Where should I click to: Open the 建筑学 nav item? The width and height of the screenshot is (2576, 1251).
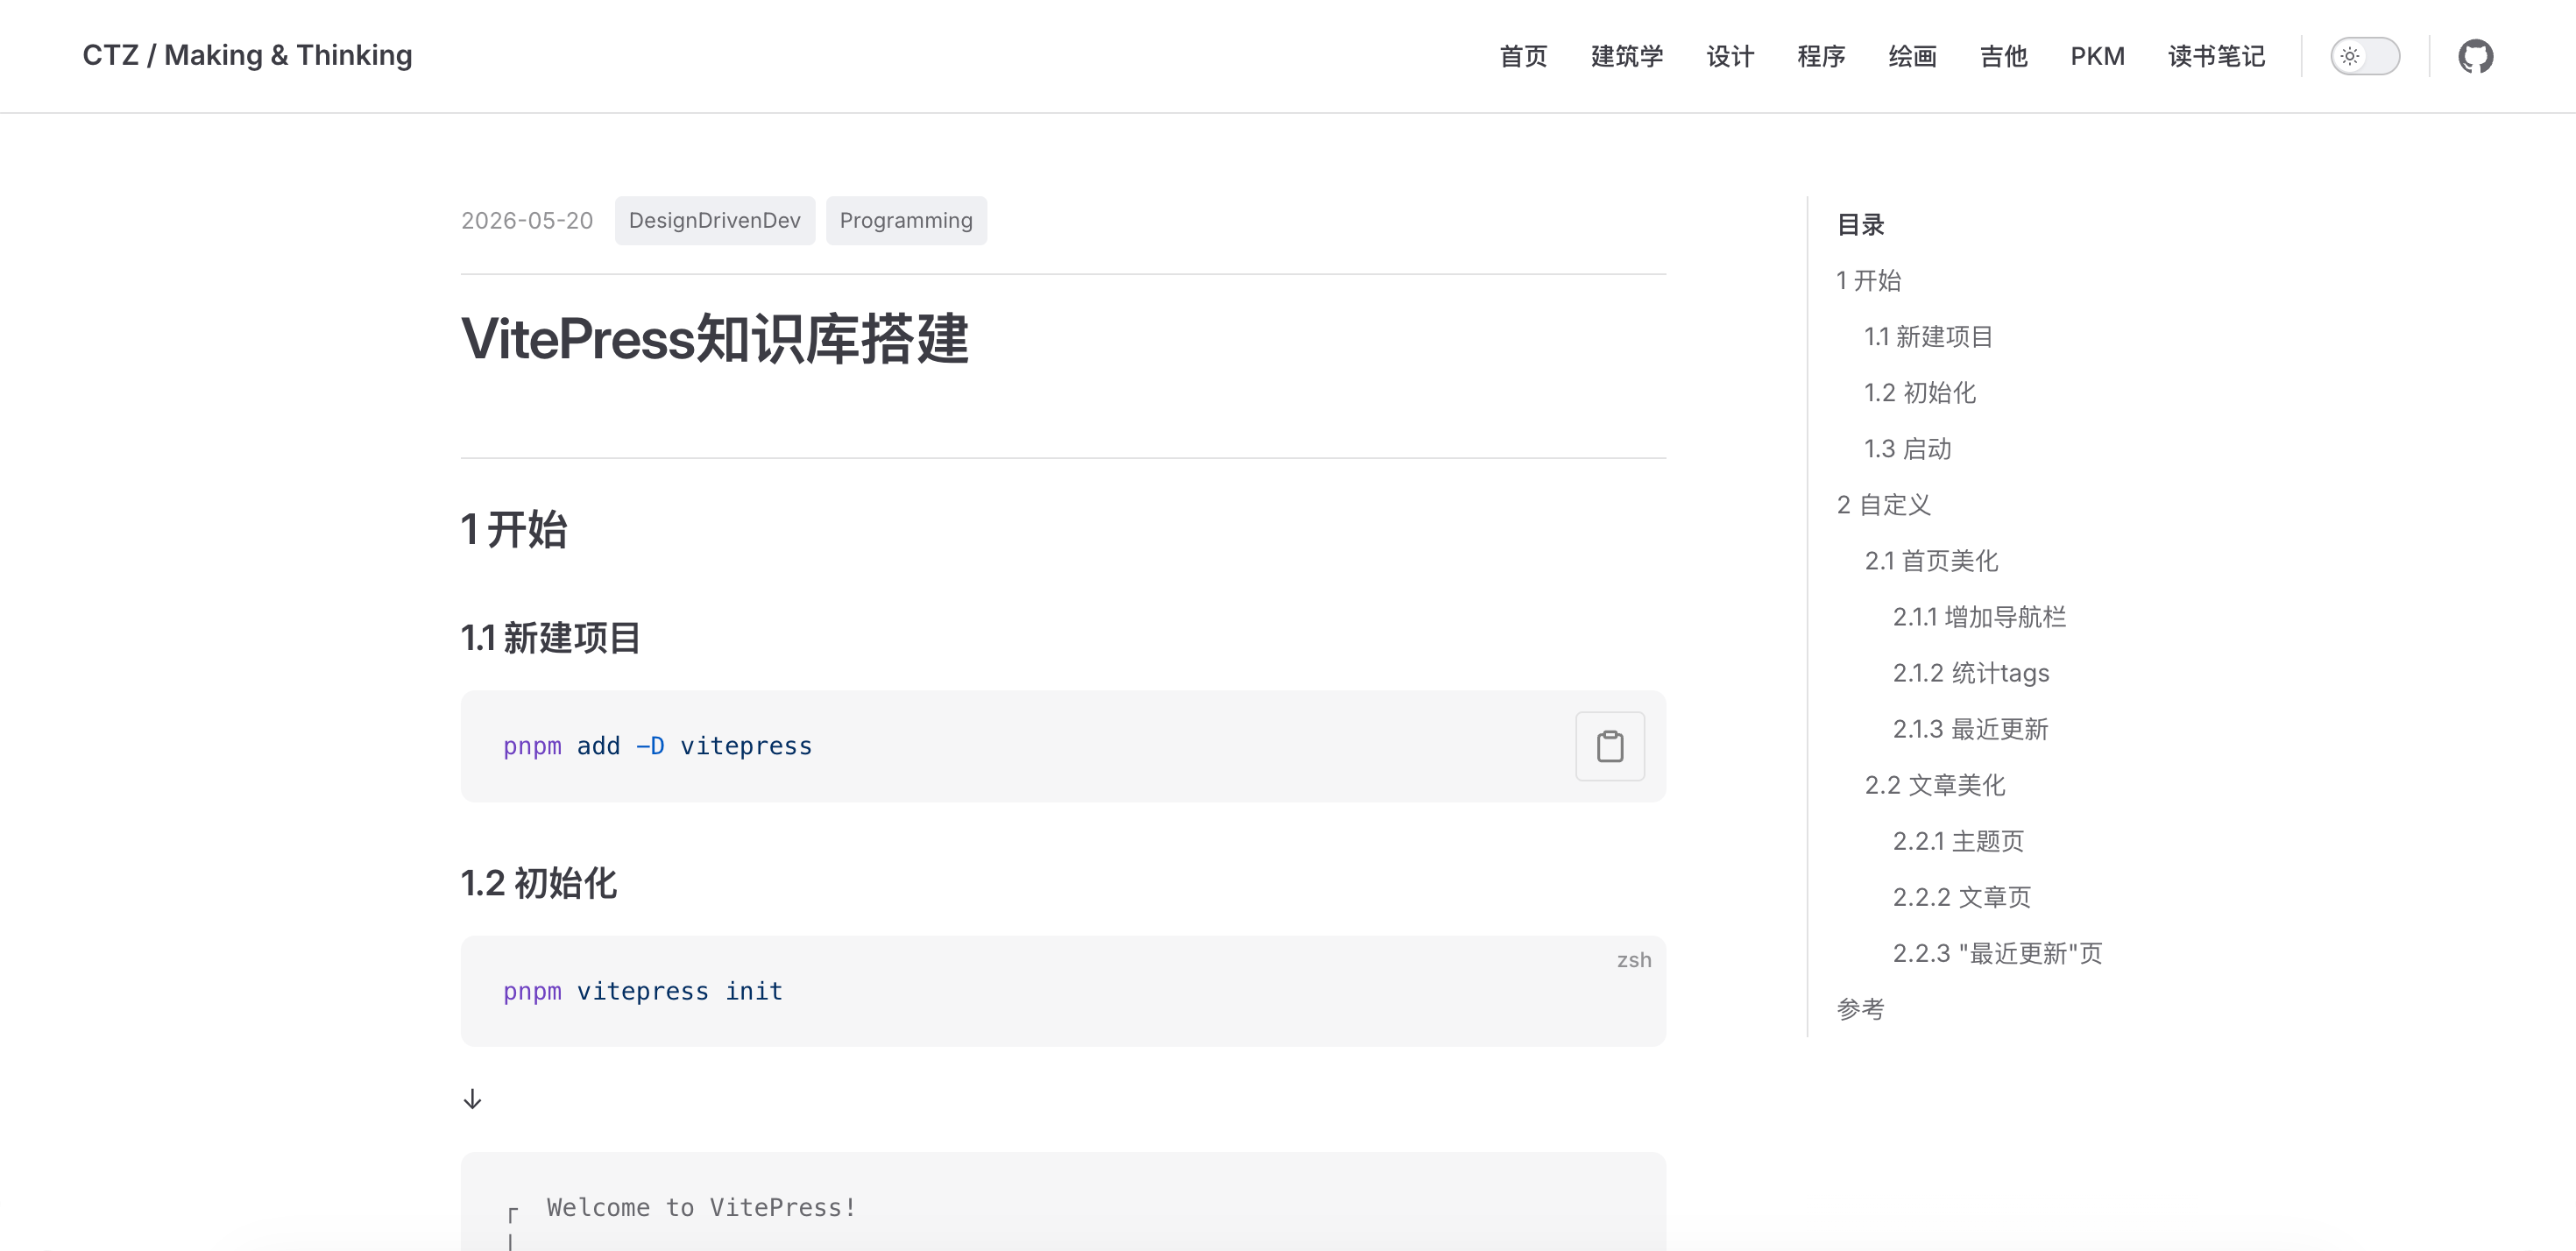1627,56
